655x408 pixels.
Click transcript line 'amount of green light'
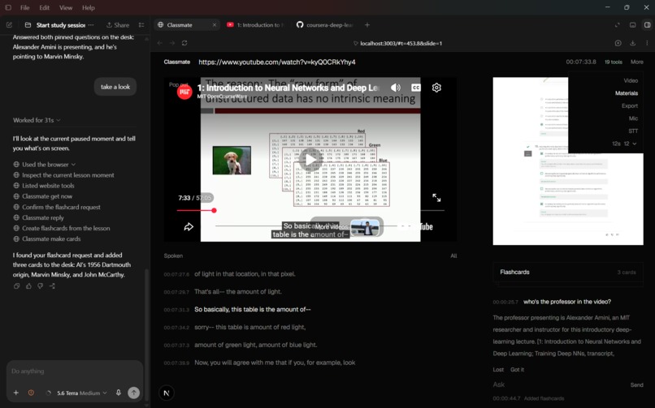point(255,345)
